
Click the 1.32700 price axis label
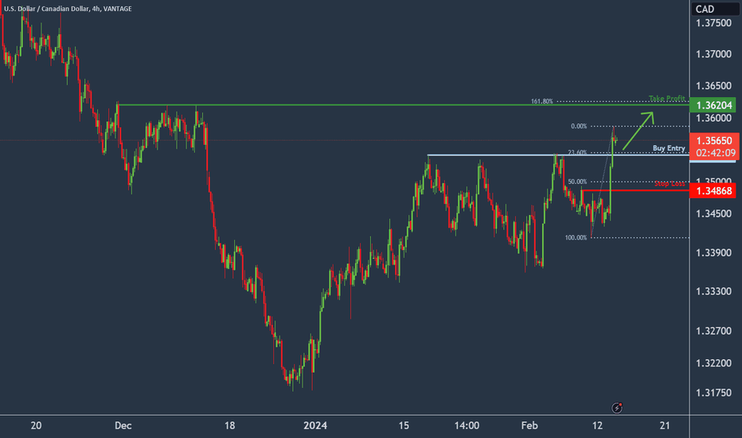pyautogui.click(x=713, y=330)
